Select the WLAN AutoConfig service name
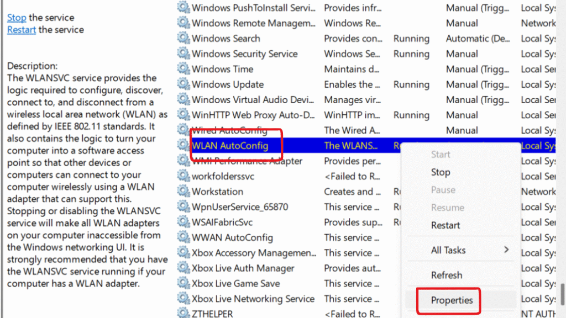Viewport: 566px width, 318px height. pyautogui.click(x=230, y=146)
